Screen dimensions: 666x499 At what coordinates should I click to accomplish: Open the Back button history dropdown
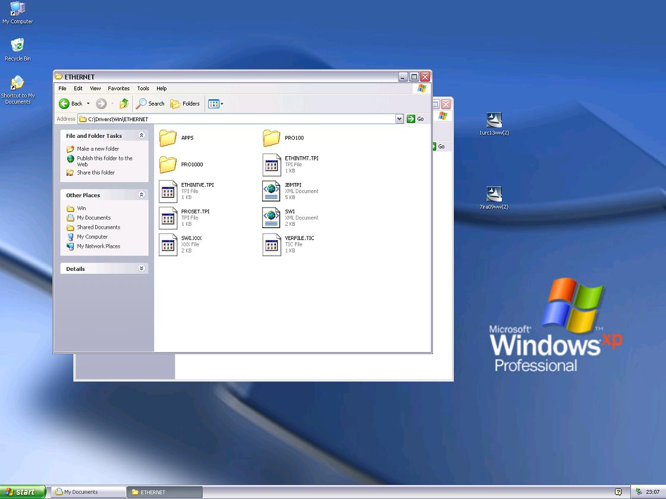pyautogui.click(x=88, y=103)
